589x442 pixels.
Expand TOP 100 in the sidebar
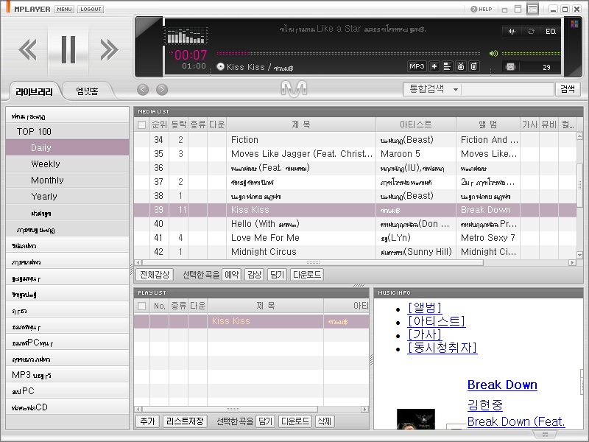click(68, 132)
